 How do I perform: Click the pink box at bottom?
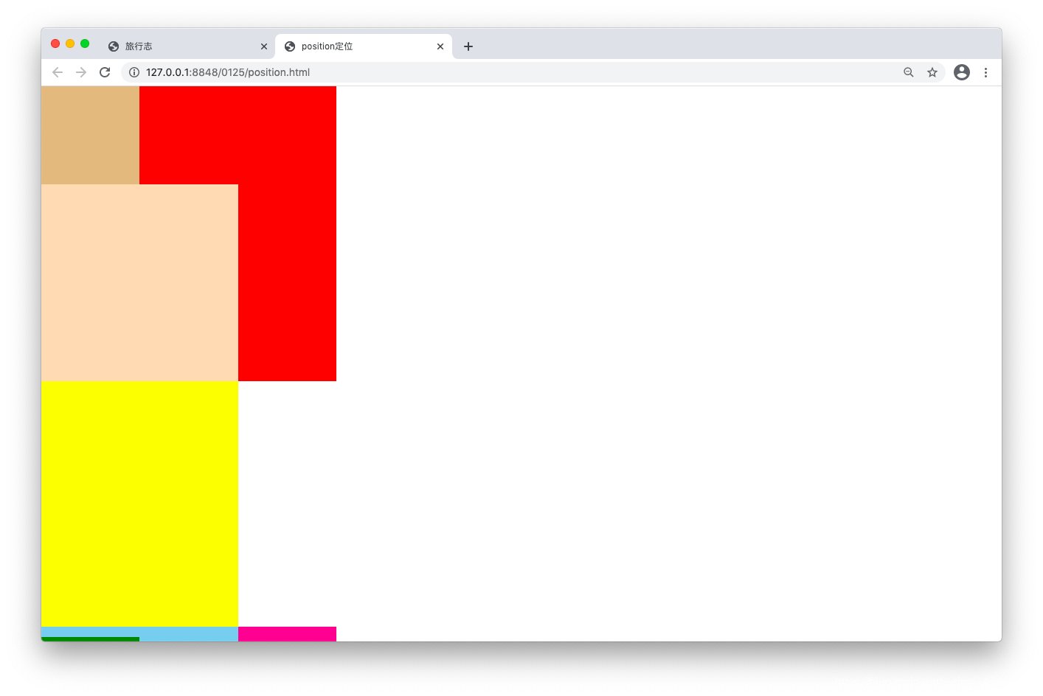(287, 634)
